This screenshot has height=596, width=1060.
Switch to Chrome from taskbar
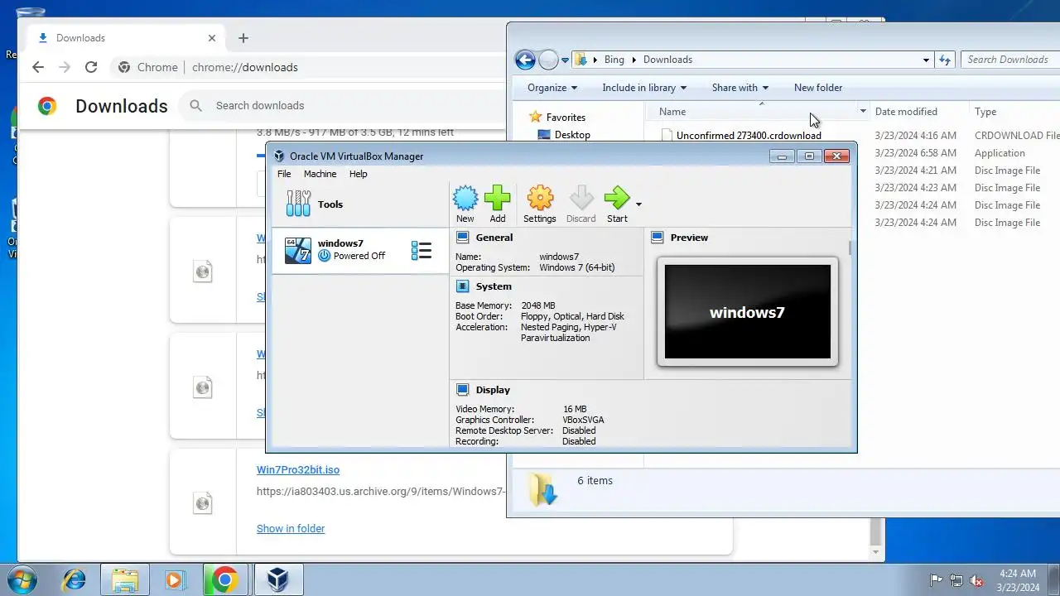[224, 579]
